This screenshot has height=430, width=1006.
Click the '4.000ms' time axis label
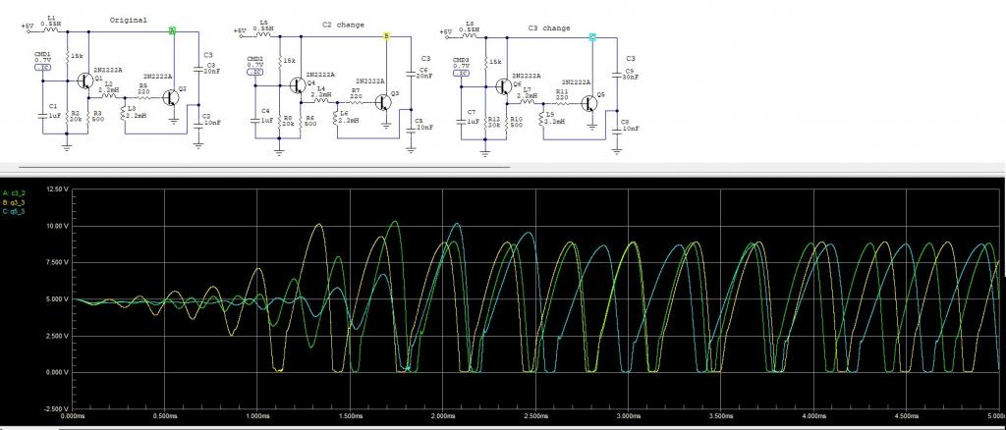[x=812, y=415]
